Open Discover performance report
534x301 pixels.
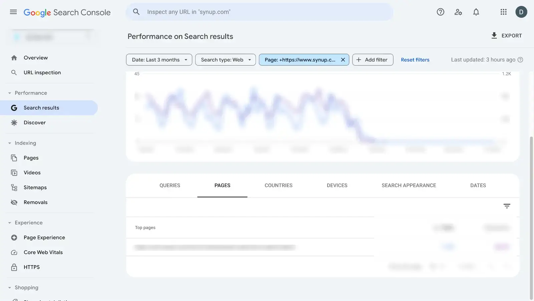[x=35, y=122]
